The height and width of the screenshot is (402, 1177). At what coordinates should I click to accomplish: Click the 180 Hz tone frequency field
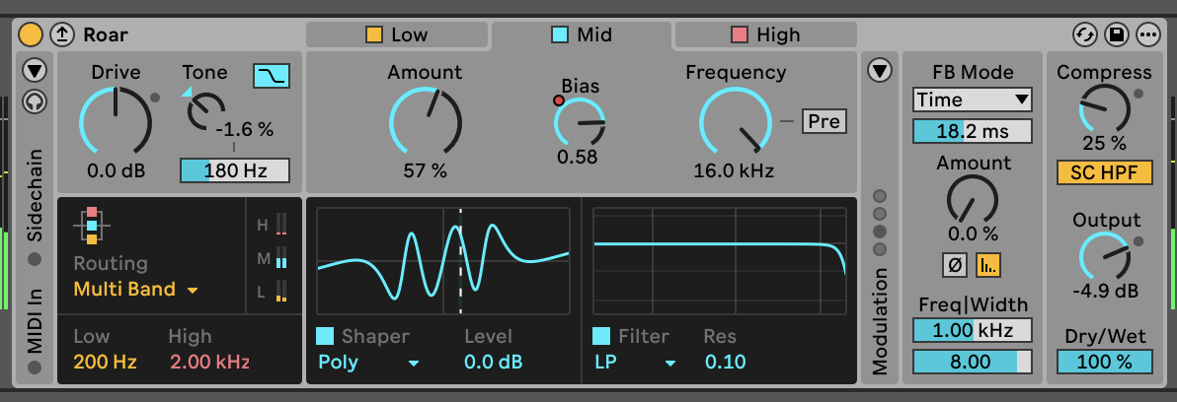[234, 170]
